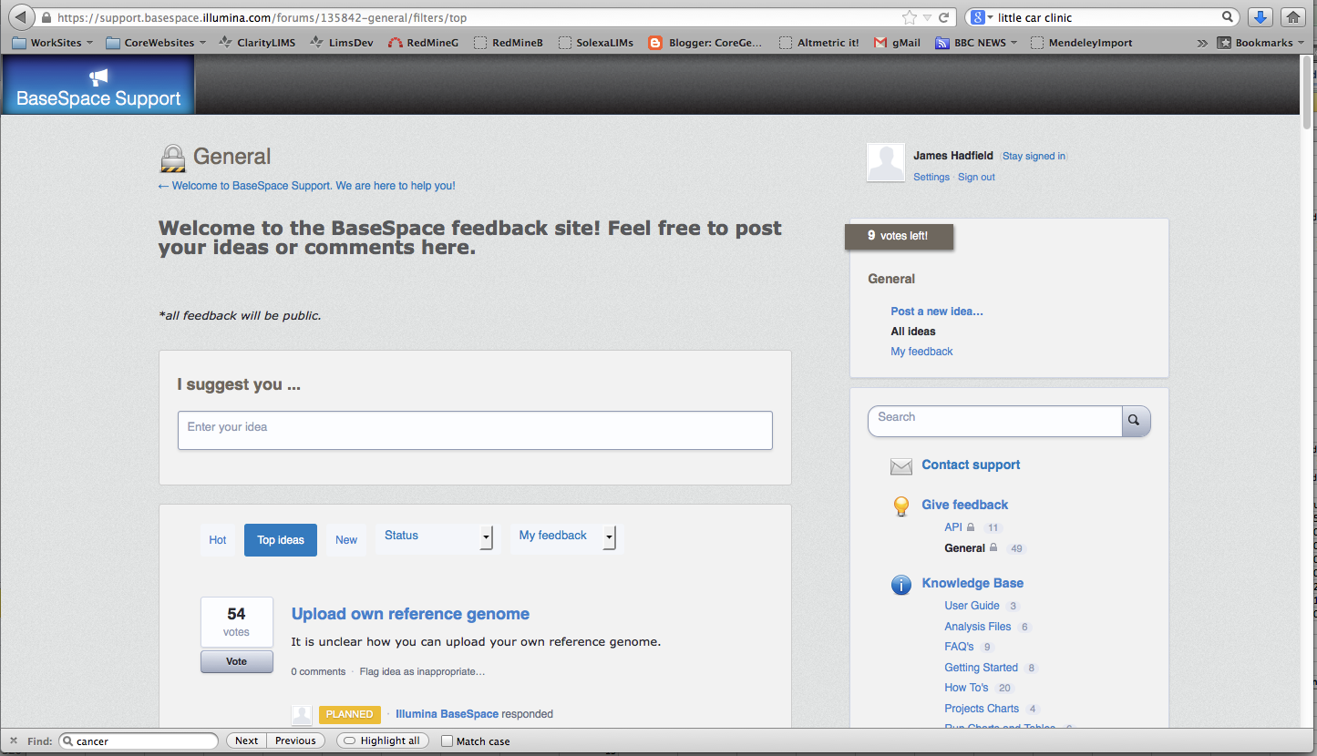Click Stay signed in link
The width and height of the screenshot is (1317, 756).
pos(1034,156)
